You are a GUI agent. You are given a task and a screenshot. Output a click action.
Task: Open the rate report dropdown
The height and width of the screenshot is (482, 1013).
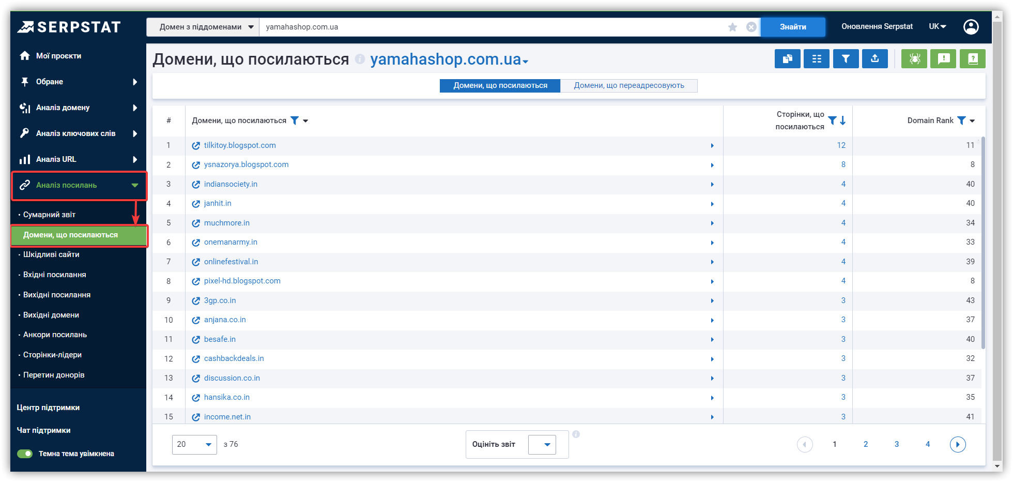point(542,445)
